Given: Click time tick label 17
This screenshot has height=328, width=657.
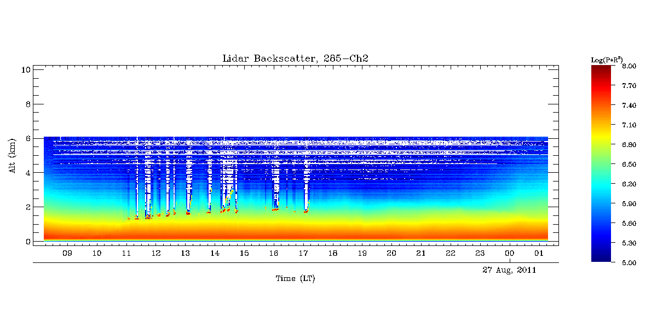Looking at the screenshot, I should (x=303, y=254).
